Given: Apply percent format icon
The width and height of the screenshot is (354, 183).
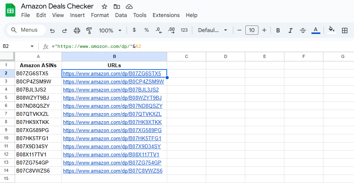Looking at the screenshot, I should coord(147,30).
